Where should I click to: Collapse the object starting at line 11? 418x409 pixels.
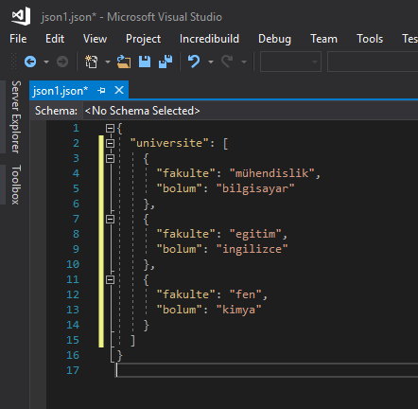(110, 279)
